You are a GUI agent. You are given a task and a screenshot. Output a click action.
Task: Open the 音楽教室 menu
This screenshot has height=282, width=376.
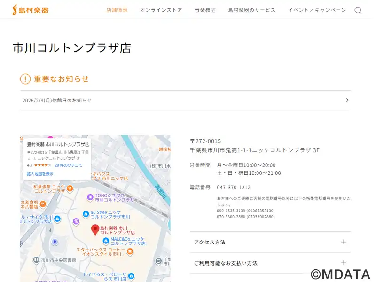(x=205, y=10)
